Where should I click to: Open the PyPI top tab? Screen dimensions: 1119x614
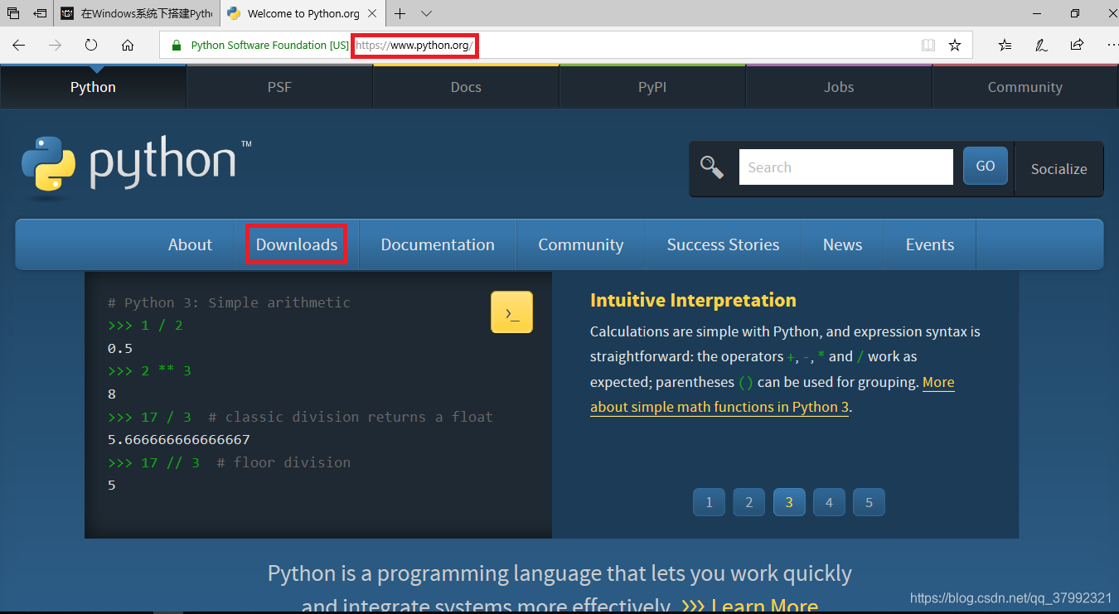pyautogui.click(x=652, y=87)
